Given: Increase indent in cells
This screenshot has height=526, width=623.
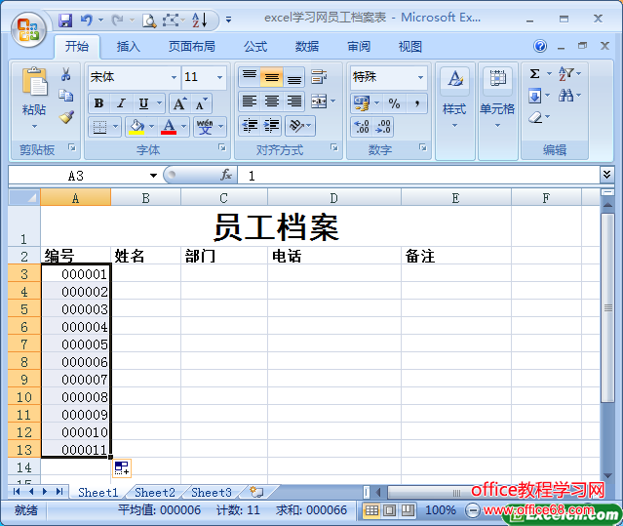Looking at the screenshot, I should pyautogui.click(x=271, y=126).
